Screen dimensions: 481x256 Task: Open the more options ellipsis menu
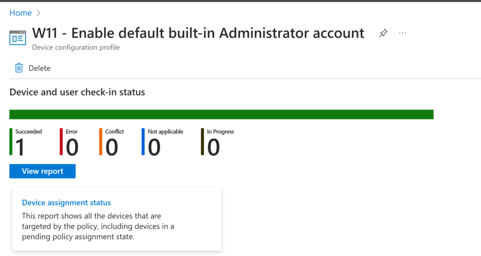point(402,33)
